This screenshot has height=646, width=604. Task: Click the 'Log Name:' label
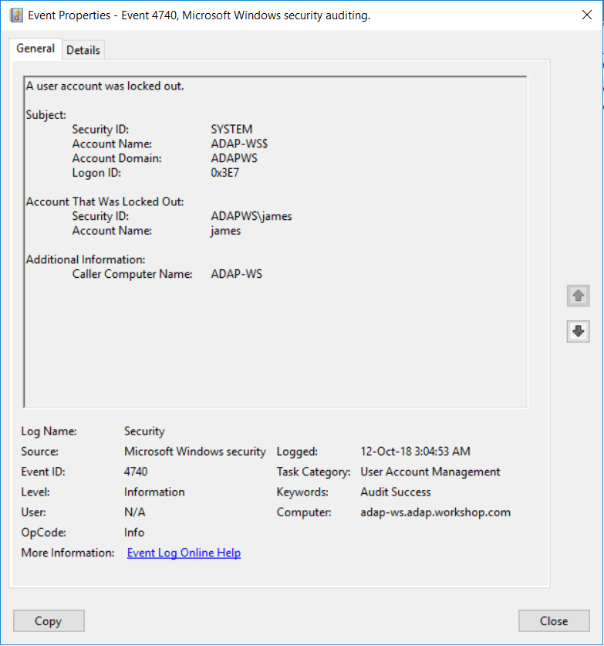(x=49, y=431)
